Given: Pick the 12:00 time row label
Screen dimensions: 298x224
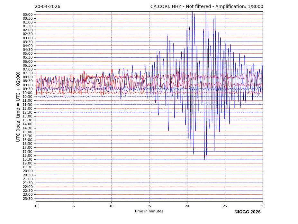Looking at the screenshot, I should (28, 108).
